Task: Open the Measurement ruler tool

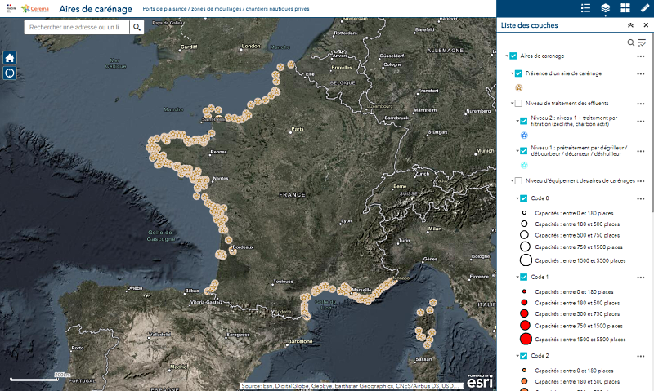Action: coord(644,8)
